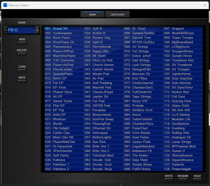Click the PR-E bank name display
The height and width of the screenshot is (186, 210).
click(x=21, y=30)
